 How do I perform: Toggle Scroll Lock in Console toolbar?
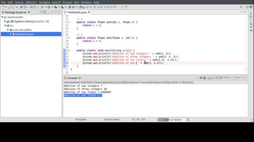point(211,78)
